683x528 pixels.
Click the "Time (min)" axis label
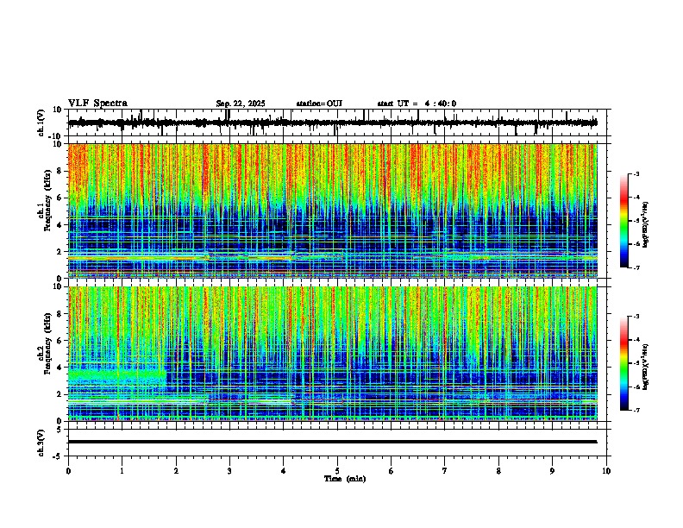345,479
